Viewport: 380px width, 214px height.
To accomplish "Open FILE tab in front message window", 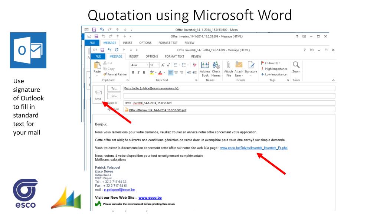I will point(98,56).
